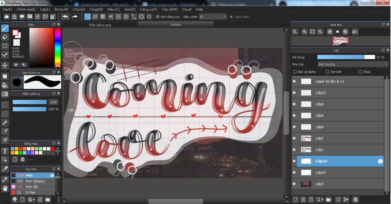Screen dimensions: 391x204
Task: Select the Bucket fill tool
Action: (x=5, y=85)
